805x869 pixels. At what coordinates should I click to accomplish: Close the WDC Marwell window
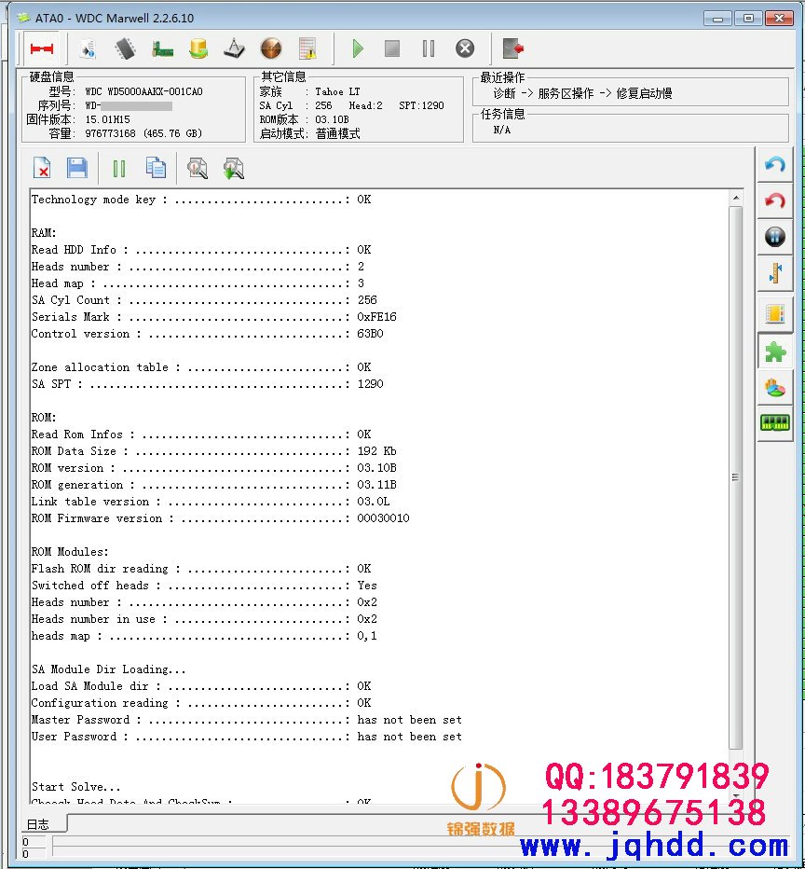point(779,19)
